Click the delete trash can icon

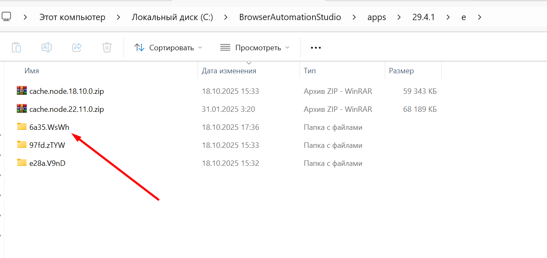[x=107, y=47]
